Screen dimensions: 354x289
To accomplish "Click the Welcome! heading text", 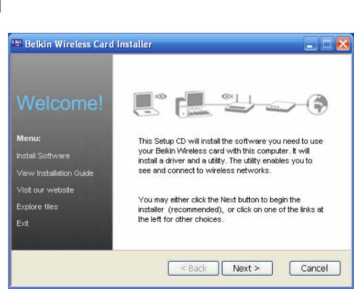I will [x=60, y=103].
